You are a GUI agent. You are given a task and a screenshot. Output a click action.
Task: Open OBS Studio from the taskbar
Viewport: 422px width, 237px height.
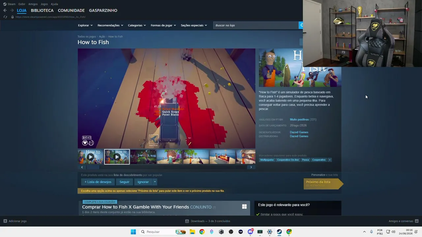coord(231,232)
